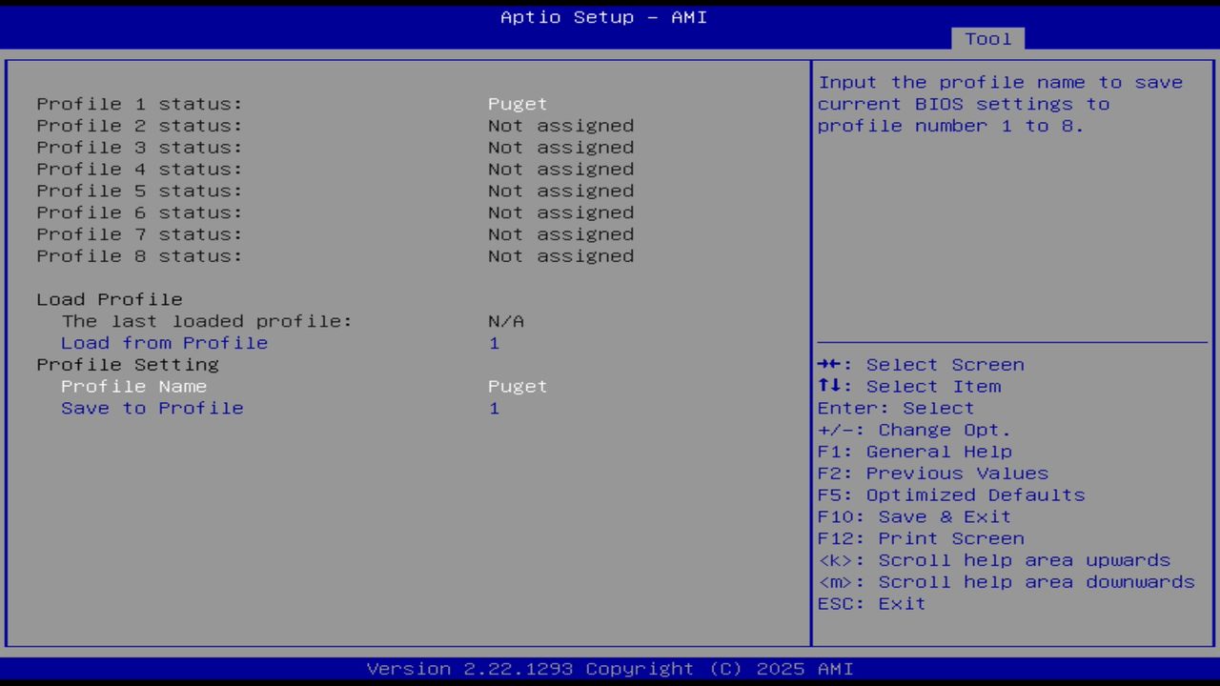Select Profile 6 status entry

click(x=139, y=212)
